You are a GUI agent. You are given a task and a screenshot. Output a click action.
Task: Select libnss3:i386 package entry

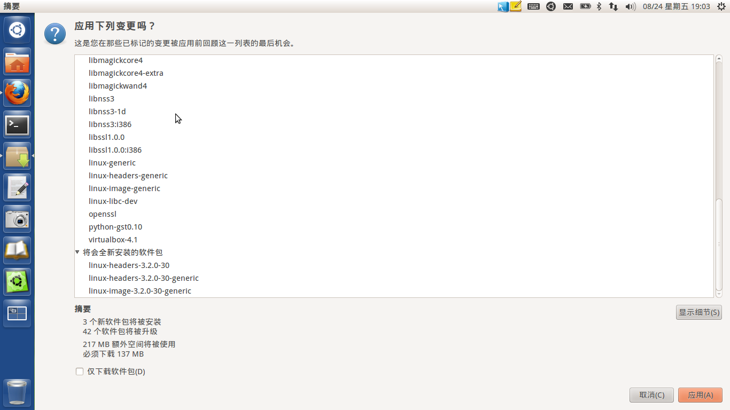pyautogui.click(x=394, y=124)
